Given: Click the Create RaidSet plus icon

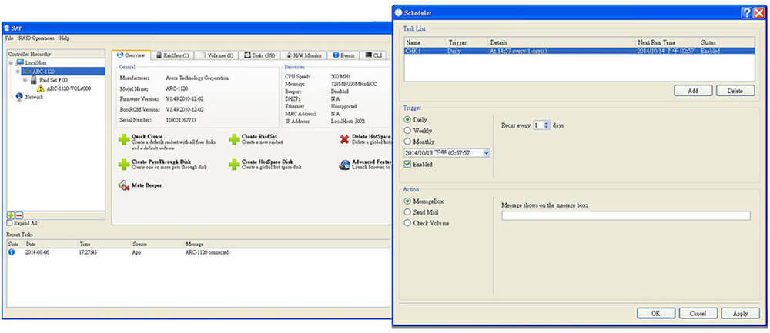Looking at the screenshot, I should tap(233, 139).
